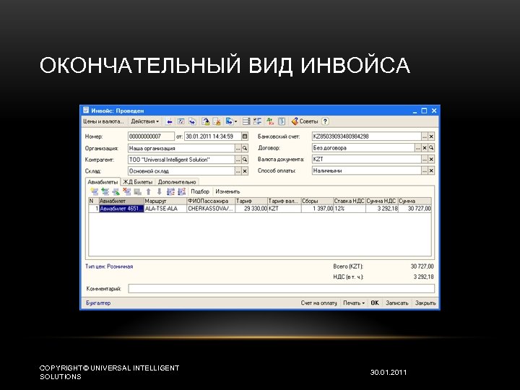The width and height of the screenshot is (520, 390).
Task: Open selection ellipsis for Контрагент field
Action: [x=238, y=160]
